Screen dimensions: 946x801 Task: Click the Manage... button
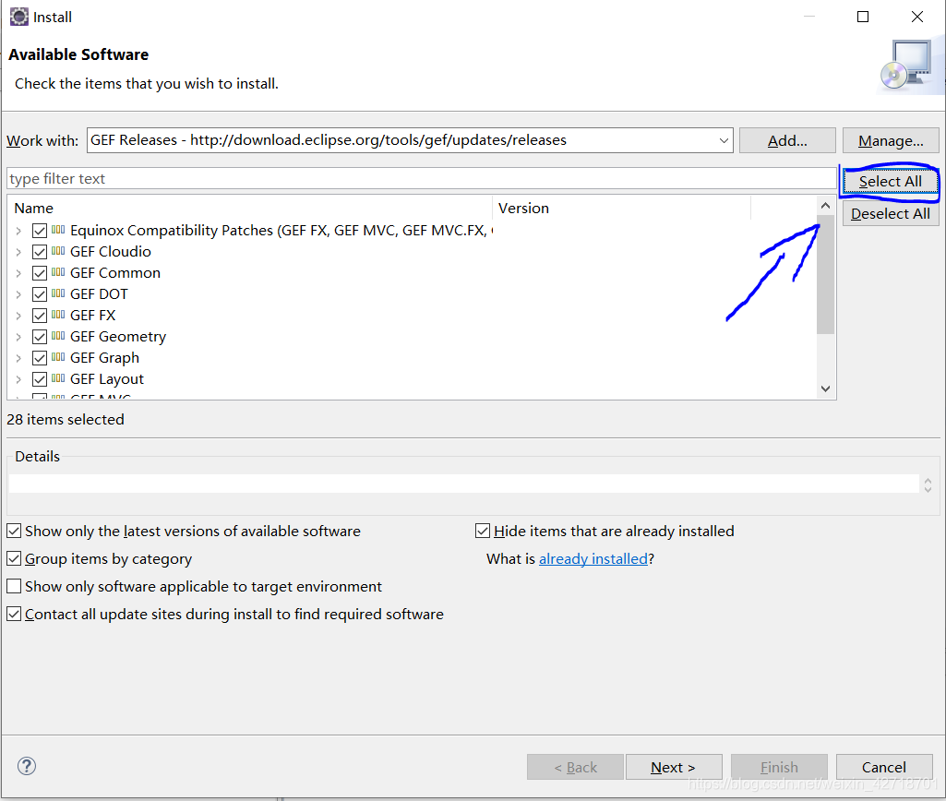click(x=891, y=140)
